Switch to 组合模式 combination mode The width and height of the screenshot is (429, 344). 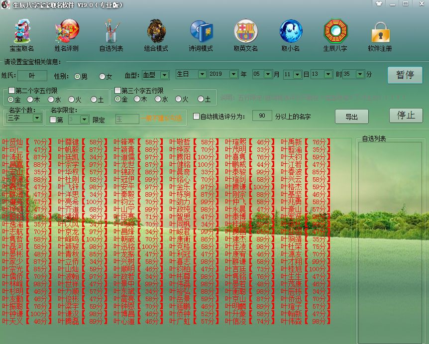[x=156, y=35]
